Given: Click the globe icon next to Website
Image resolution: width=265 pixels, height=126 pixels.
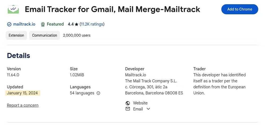Looking at the screenshot, I should click(128, 103).
